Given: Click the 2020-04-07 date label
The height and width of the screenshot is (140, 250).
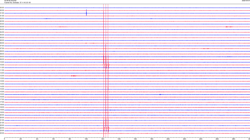Looking at the screenshot, I should coord(246,1).
